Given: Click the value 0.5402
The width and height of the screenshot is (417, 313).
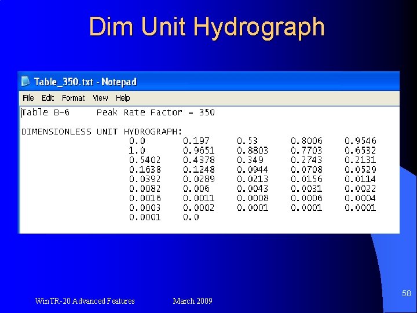Looking at the screenshot, I should click(145, 160).
